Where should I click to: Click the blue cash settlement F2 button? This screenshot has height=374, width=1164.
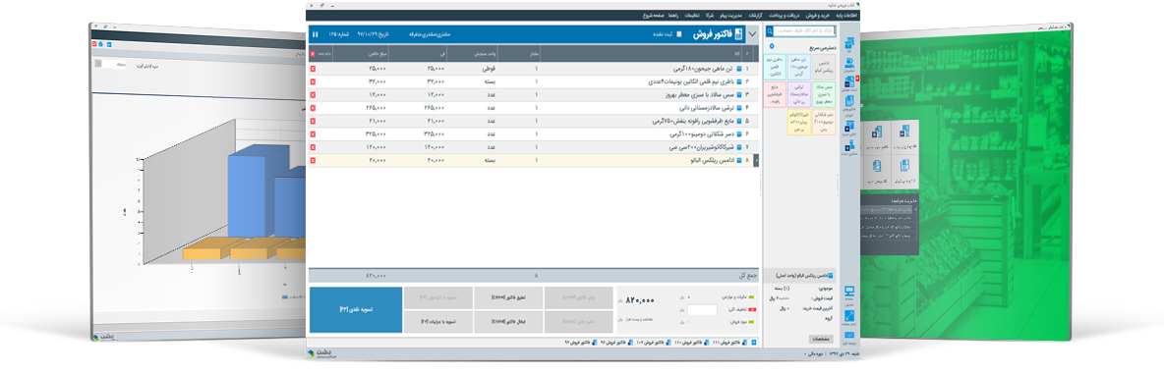(356, 309)
